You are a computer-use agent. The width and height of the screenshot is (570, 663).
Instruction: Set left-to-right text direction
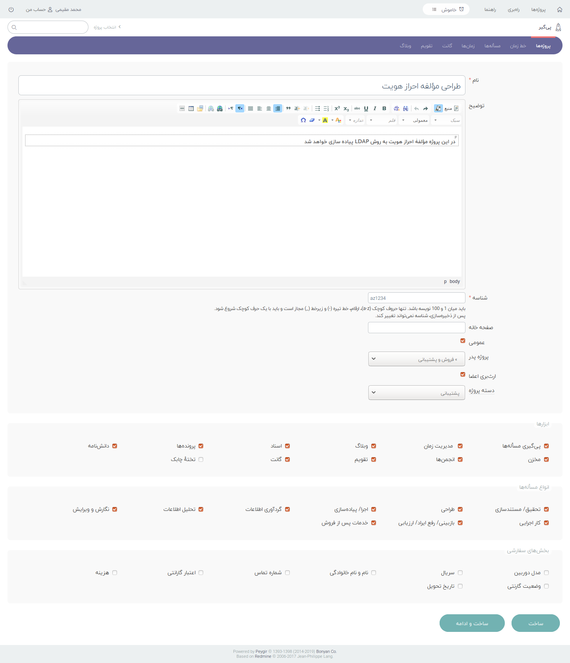231,108
